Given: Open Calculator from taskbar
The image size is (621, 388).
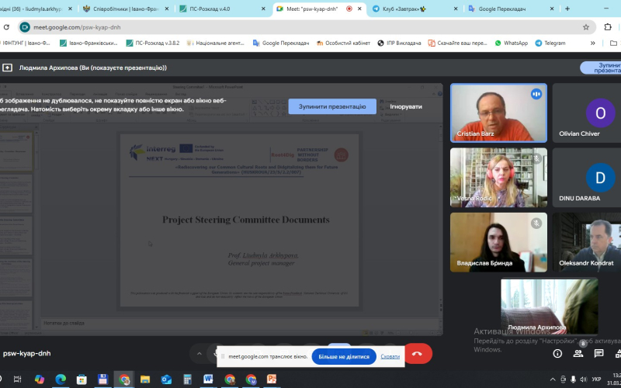Looking at the screenshot, I should (187, 379).
